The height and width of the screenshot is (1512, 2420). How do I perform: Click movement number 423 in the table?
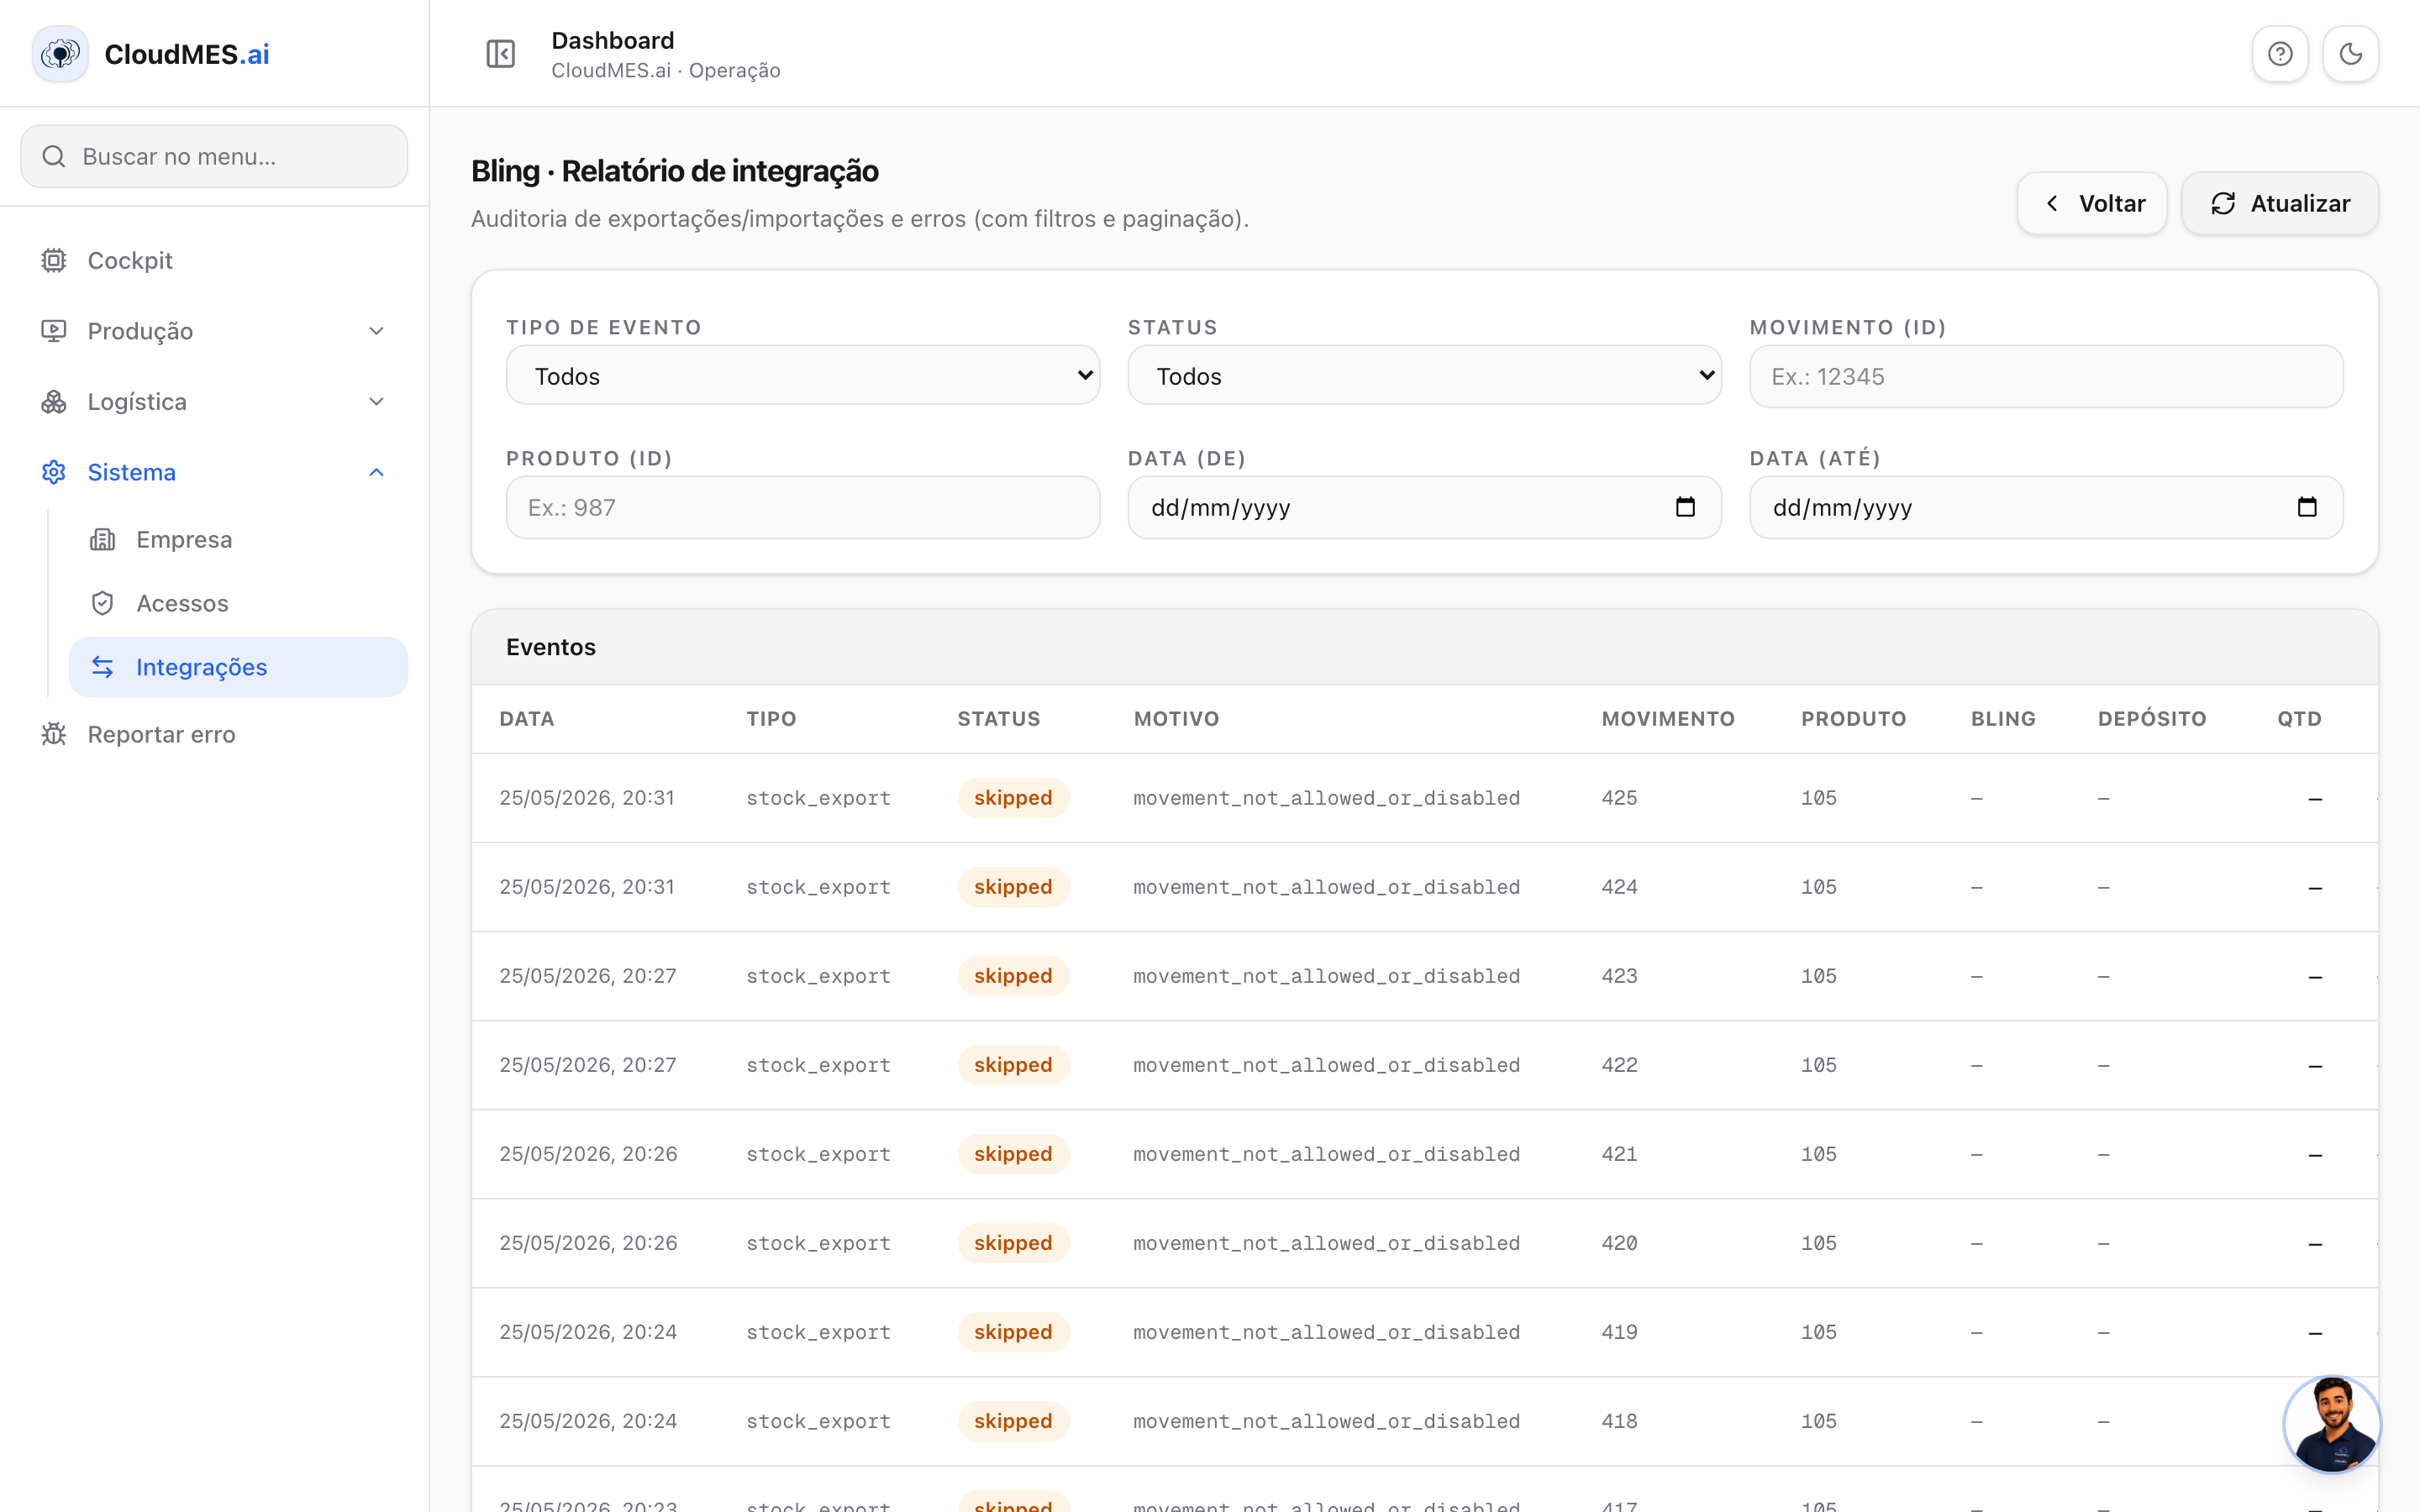(x=1619, y=976)
